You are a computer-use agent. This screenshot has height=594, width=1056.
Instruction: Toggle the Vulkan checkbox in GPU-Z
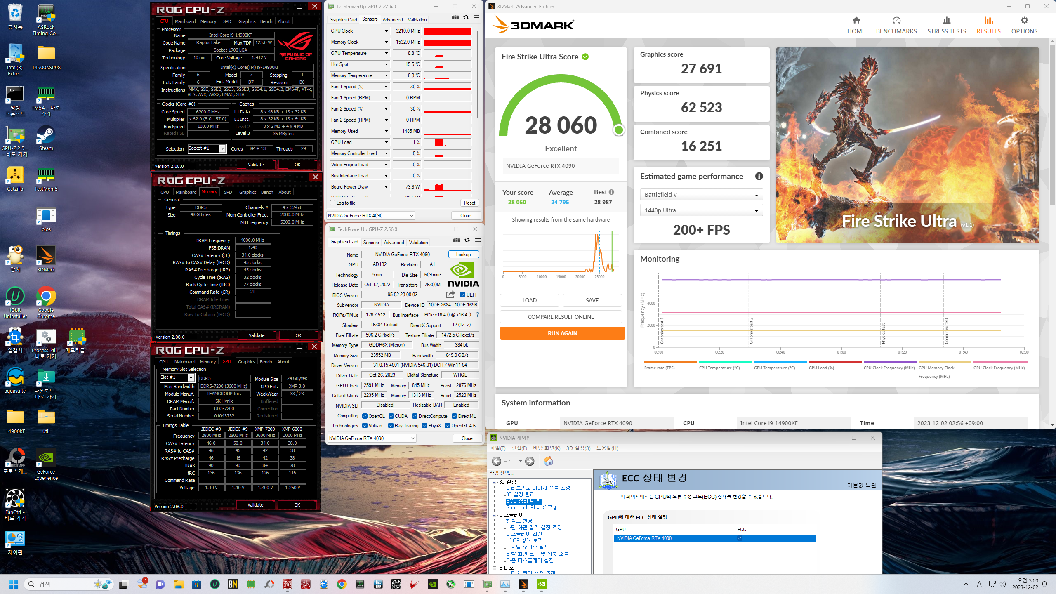pos(365,425)
